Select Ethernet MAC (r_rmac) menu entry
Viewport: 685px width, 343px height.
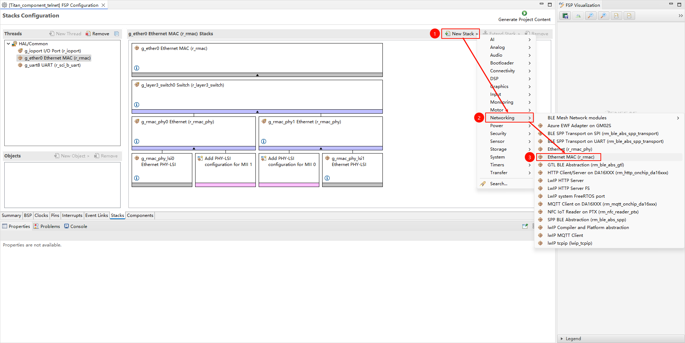coord(570,157)
